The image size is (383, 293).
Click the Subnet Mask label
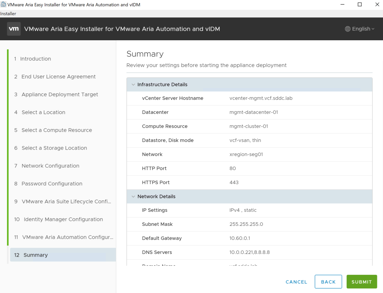(157, 224)
